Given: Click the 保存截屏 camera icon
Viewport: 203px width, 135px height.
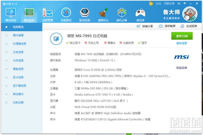Looking at the screenshot, I should tap(161, 26).
